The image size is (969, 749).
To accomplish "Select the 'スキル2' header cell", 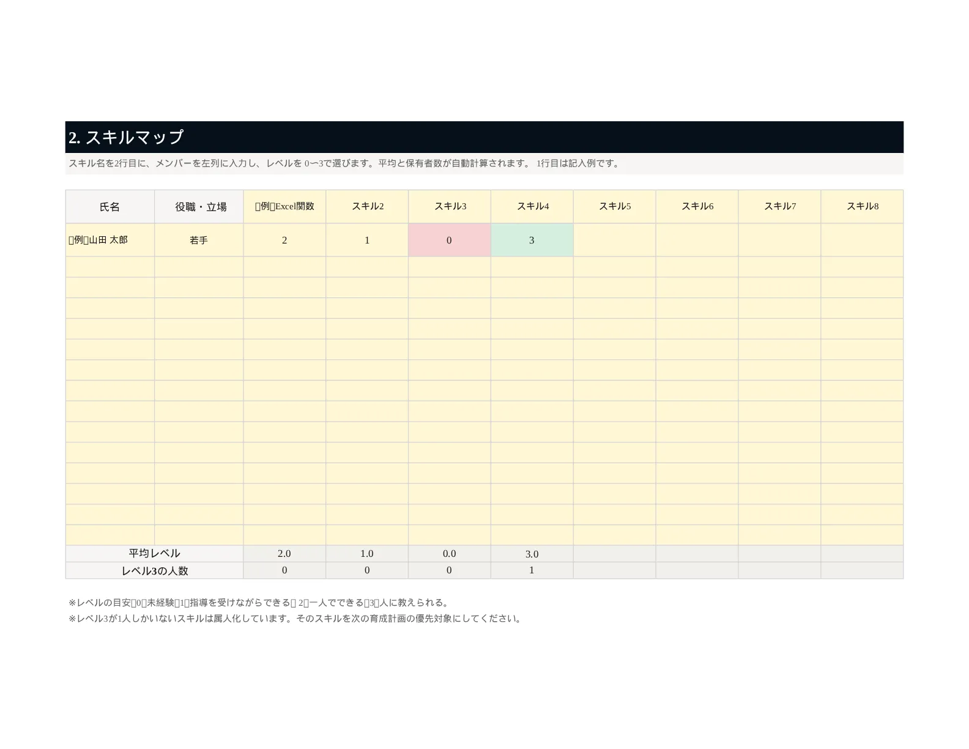I will pos(367,207).
